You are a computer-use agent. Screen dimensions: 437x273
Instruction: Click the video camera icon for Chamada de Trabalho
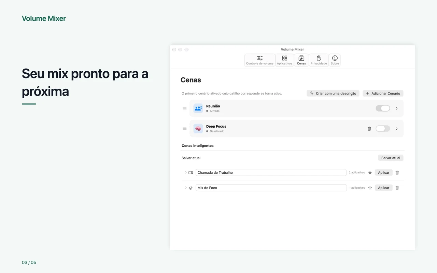click(191, 173)
